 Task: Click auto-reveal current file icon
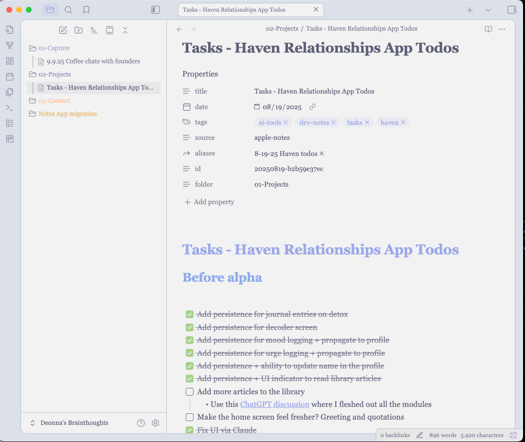(x=110, y=30)
